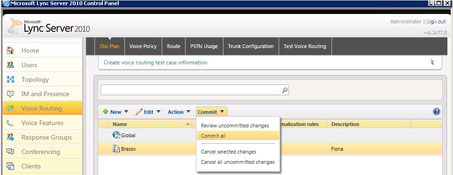Choose Cancel all uncommitted changes
The height and width of the screenshot is (175, 453).
click(238, 162)
